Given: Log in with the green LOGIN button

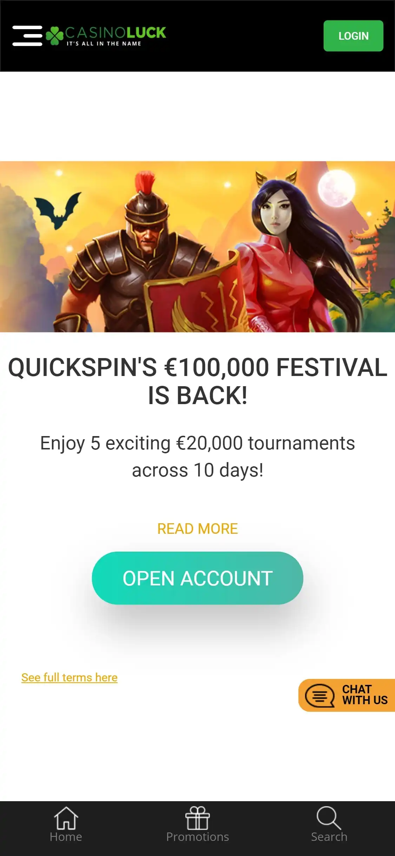Looking at the screenshot, I should pos(353,36).
